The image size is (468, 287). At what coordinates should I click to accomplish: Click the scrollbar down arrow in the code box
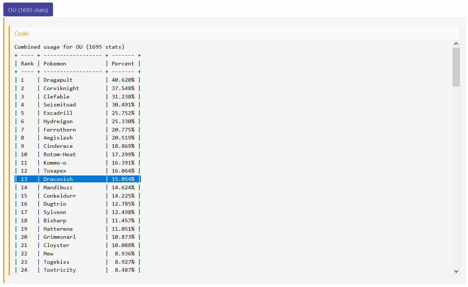click(456, 271)
